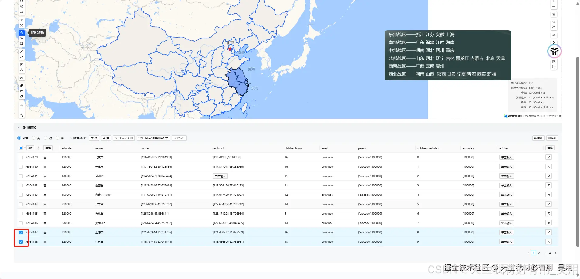The image size is (580, 279).
Task: Click the 导出GeoJSON export button
Action: click(123, 138)
